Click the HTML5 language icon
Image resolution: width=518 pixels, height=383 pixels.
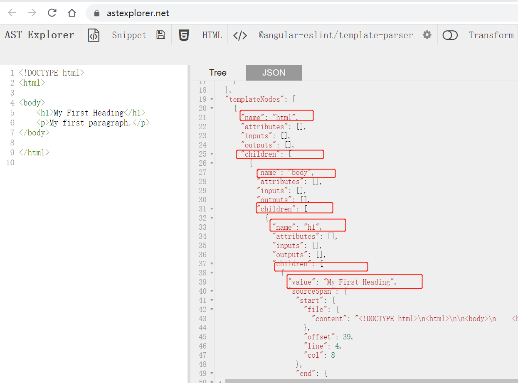[x=184, y=35]
